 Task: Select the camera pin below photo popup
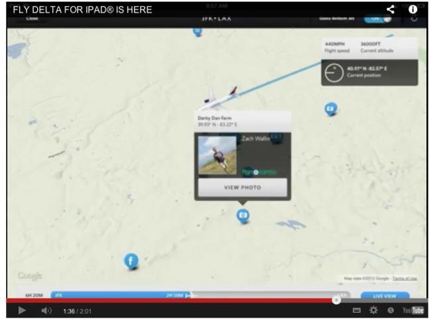tap(243, 216)
